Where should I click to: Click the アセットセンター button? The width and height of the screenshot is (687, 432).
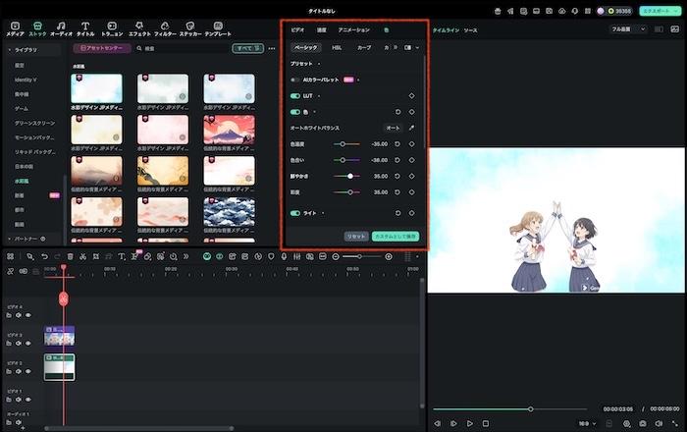pos(102,48)
